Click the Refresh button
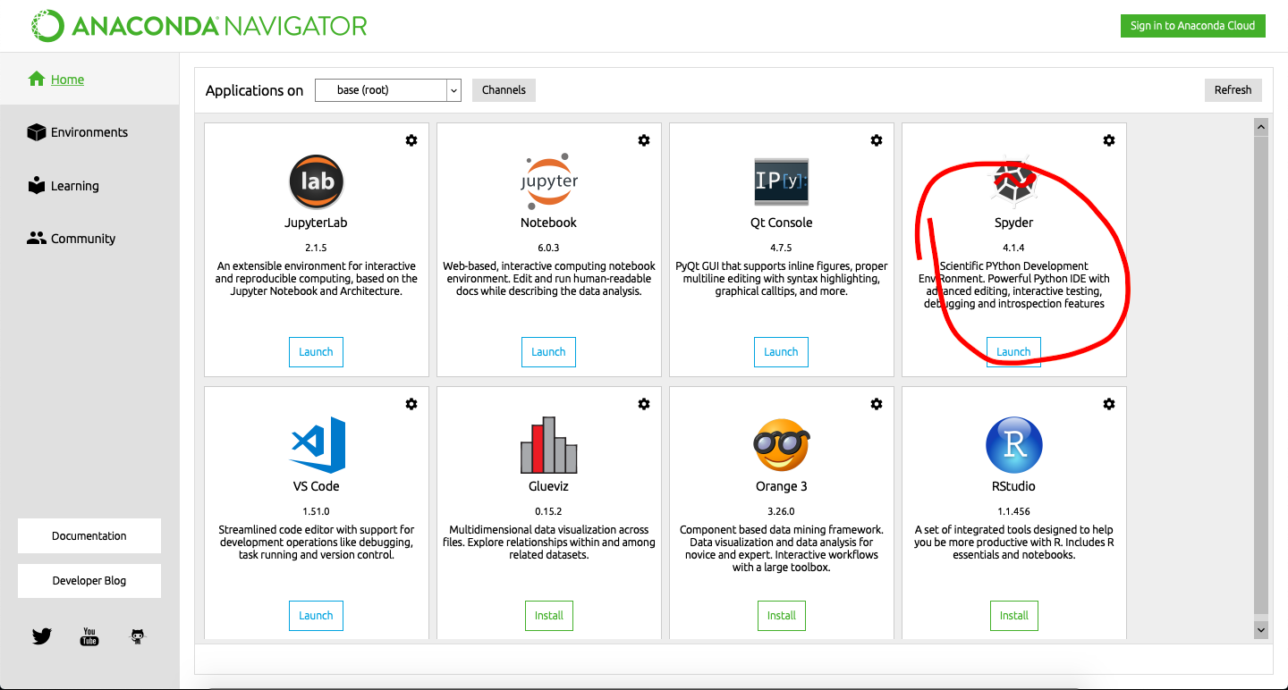The width and height of the screenshot is (1288, 690). click(x=1233, y=90)
